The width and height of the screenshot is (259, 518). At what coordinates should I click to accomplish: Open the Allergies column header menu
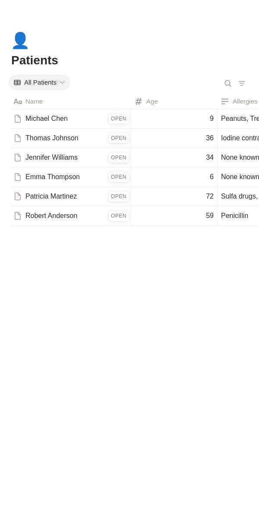point(238,101)
